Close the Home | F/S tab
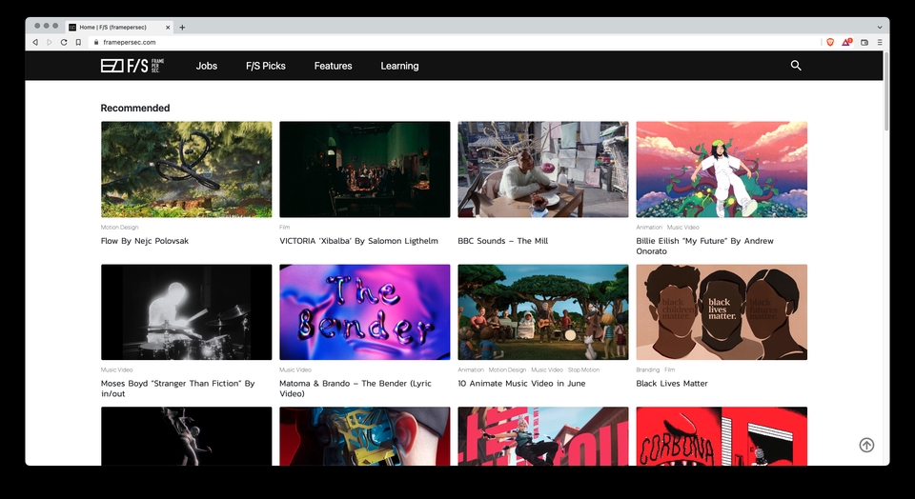 pyautogui.click(x=168, y=27)
